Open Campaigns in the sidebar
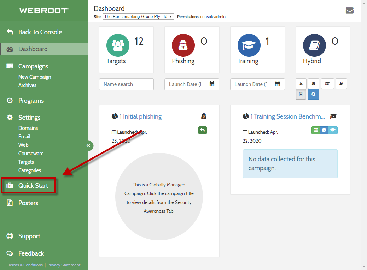The image size is (367, 270). point(33,66)
